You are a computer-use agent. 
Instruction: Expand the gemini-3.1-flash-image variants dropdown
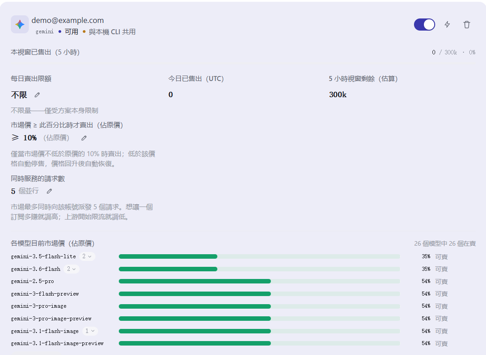90,331
